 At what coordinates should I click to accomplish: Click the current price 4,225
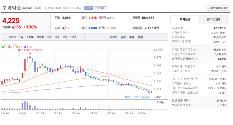[11, 21]
